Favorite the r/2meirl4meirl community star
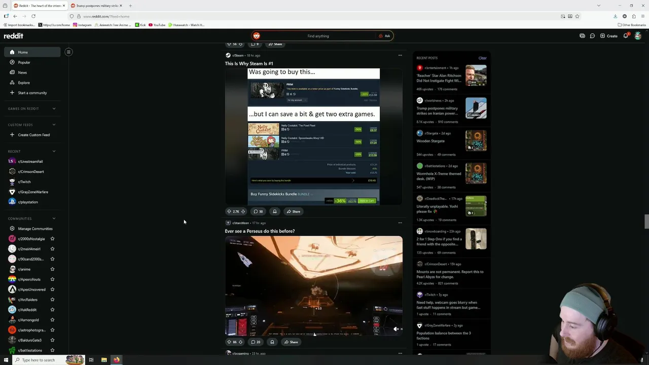649x365 pixels. (x=52, y=249)
